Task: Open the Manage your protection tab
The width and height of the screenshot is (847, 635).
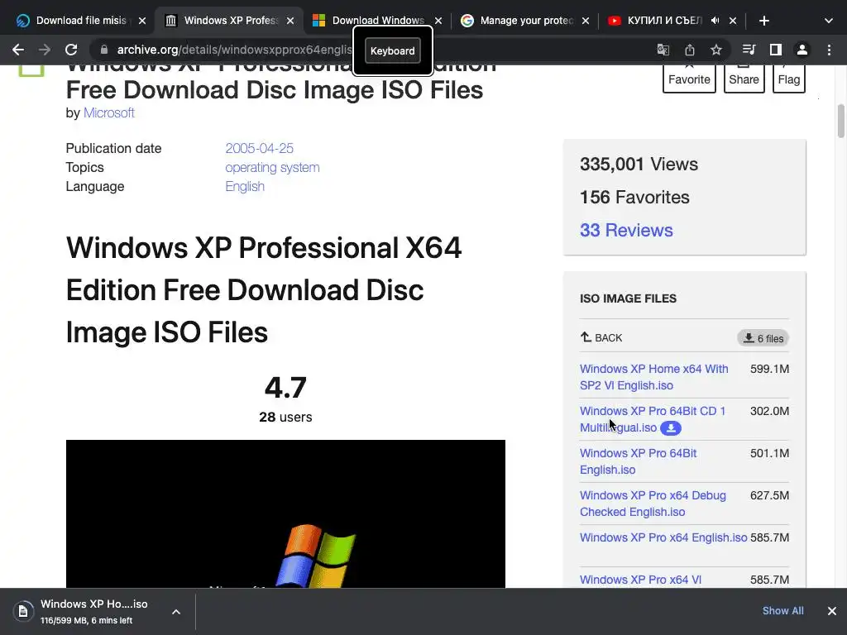Action: pos(525,21)
